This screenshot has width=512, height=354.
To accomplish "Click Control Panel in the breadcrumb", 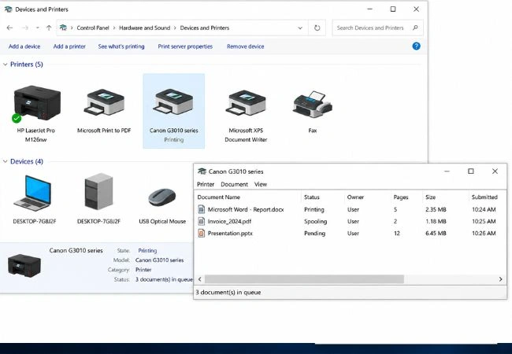I will pos(93,28).
